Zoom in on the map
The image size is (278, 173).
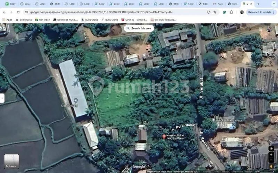(271, 155)
